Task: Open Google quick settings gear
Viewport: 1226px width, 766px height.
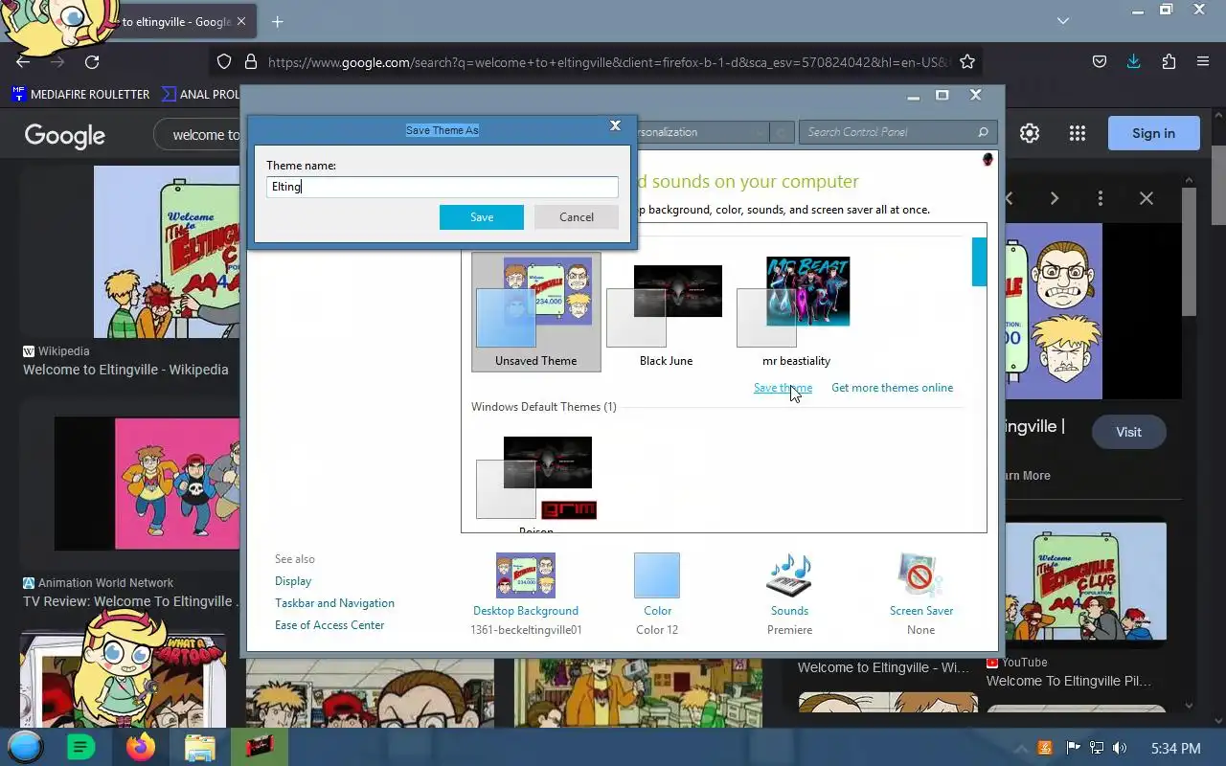Action: point(1030,134)
